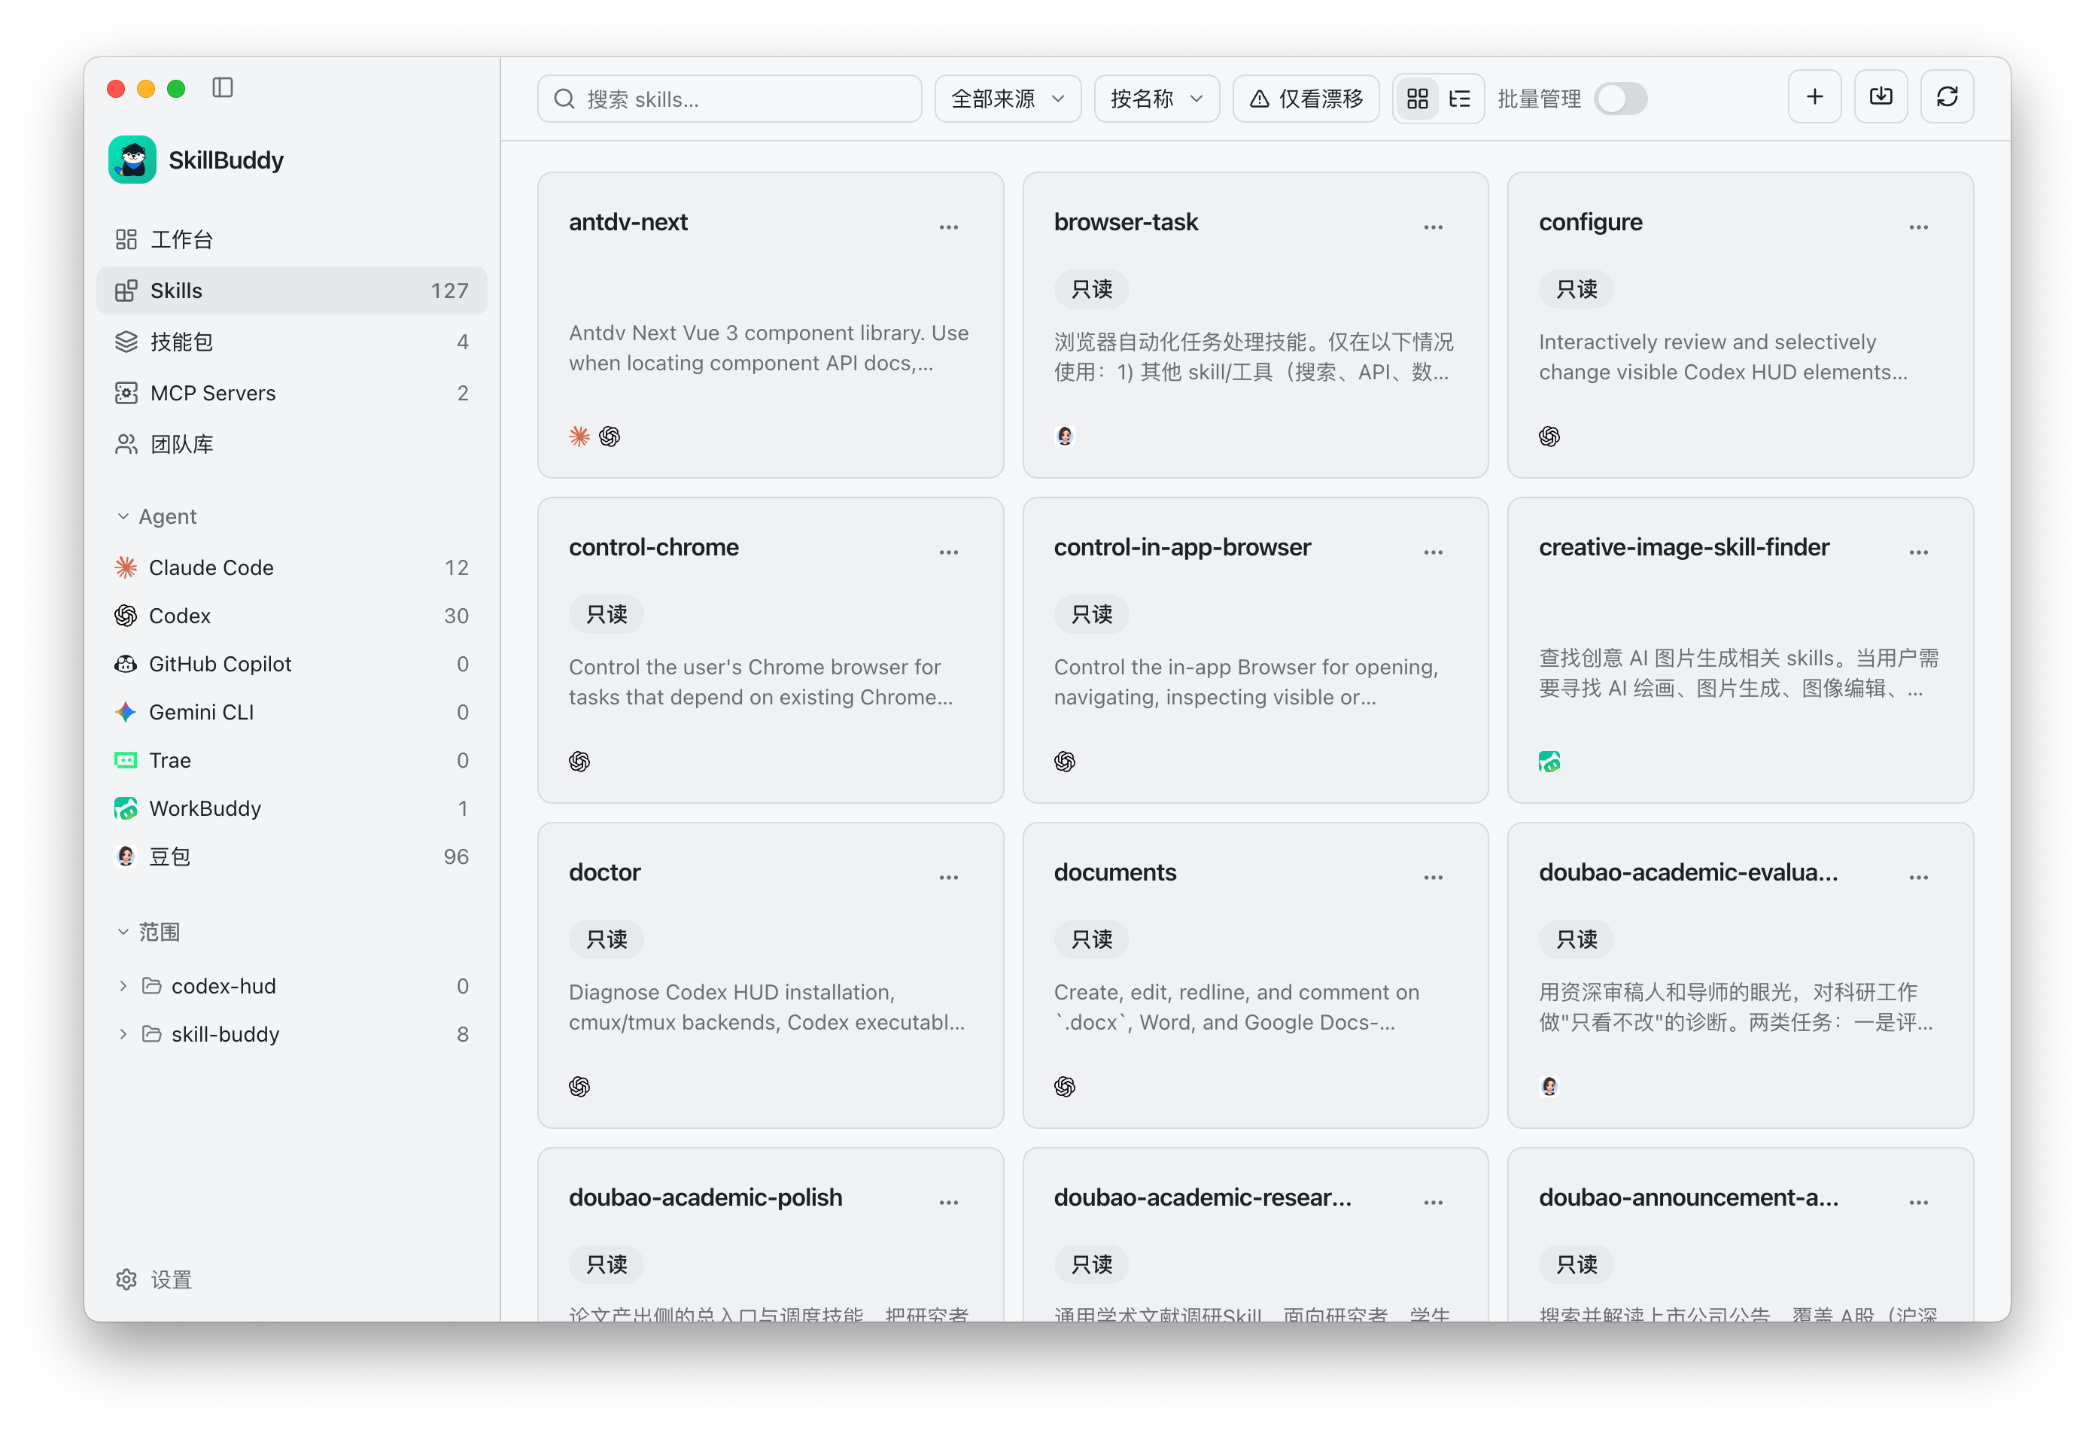Switch to list view layout
This screenshot has width=2095, height=1433.
(x=1459, y=99)
